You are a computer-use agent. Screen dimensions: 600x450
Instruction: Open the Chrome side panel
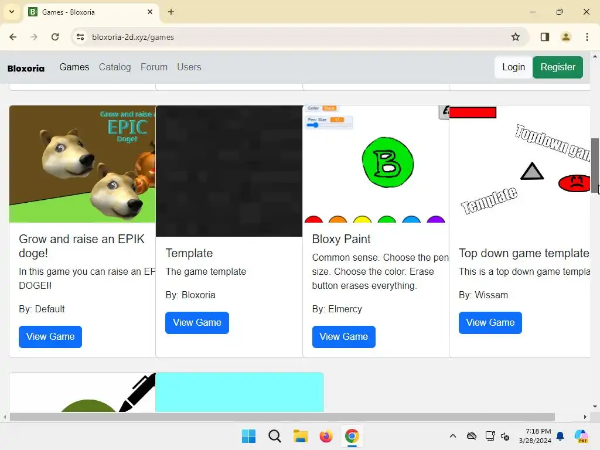[545, 37]
